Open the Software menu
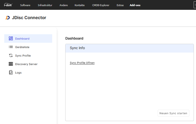This screenshot has height=124, width=196. pos(25,5)
